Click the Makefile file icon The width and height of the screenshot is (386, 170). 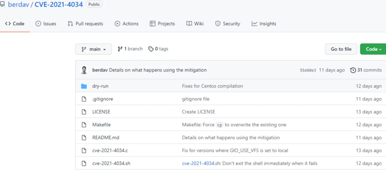(84, 125)
